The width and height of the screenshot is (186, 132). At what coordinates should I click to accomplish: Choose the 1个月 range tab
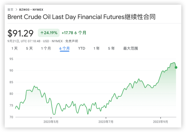(46, 48)
